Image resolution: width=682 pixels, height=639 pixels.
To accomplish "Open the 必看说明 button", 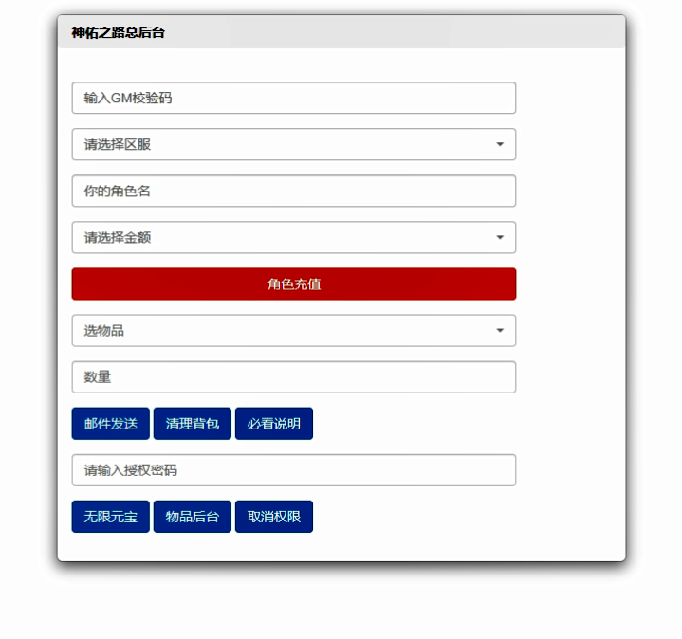I will pyautogui.click(x=274, y=424).
